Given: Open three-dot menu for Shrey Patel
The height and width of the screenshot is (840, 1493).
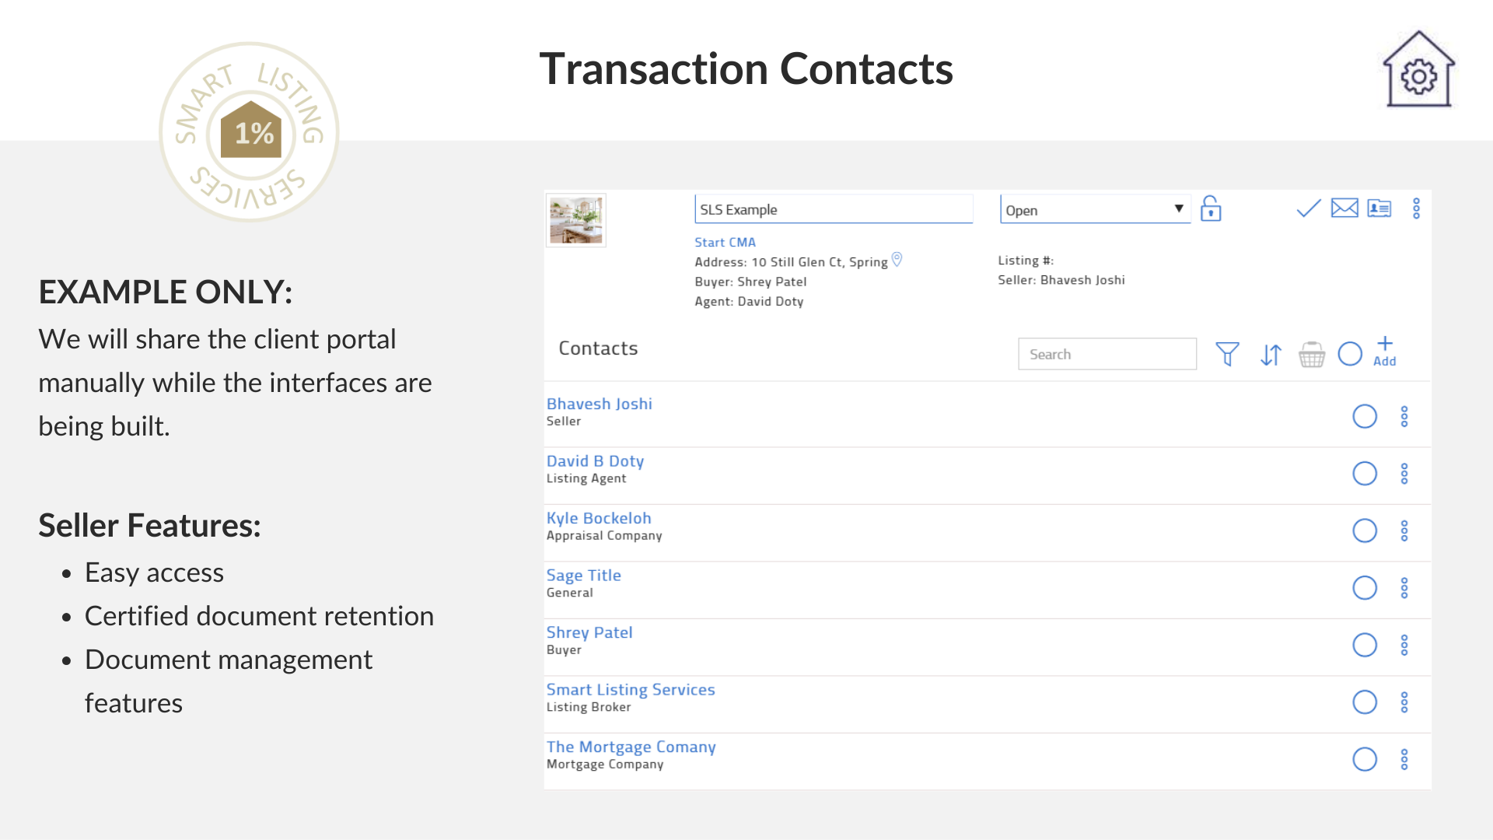Looking at the screenshot, I should coord(1404,645).
